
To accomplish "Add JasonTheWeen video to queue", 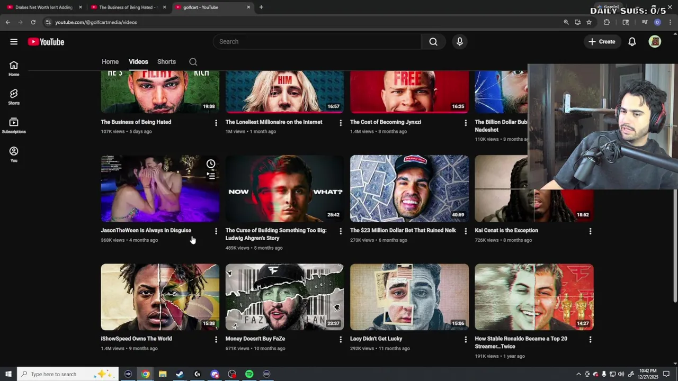I will click(211, 176).
